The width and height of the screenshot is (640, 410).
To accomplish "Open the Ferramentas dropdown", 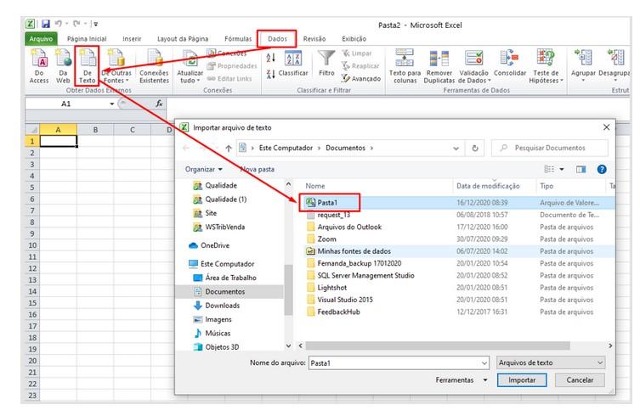I will coord(462,379).
